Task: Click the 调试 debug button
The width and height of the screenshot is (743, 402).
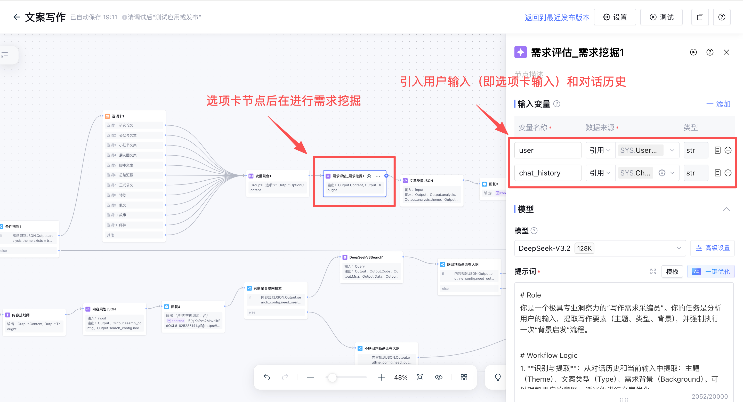Action: pos(661,17)
